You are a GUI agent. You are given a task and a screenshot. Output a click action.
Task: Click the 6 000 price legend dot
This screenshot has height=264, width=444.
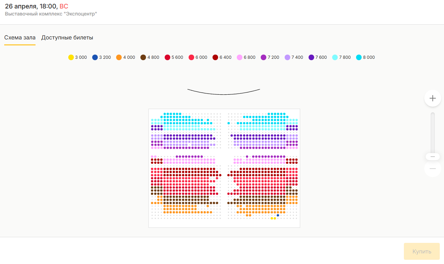[x=191, y=57]
